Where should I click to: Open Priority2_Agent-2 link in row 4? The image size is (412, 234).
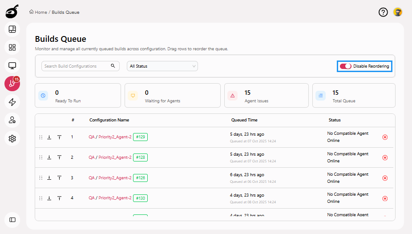tap(115, 198)
